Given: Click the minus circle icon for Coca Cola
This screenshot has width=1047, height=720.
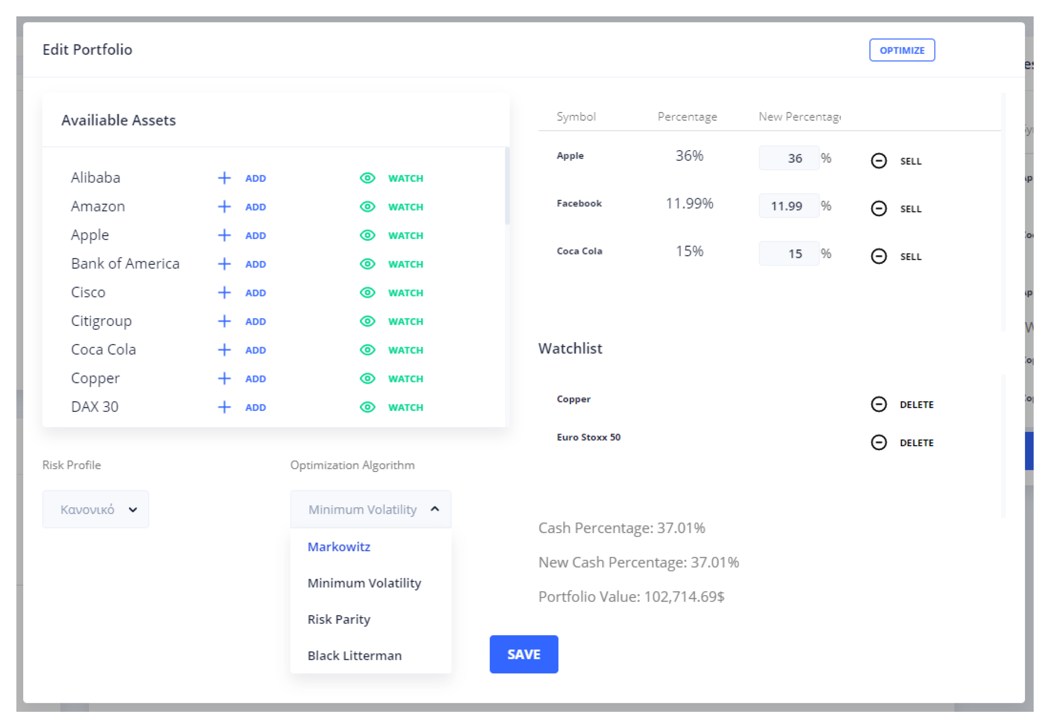Looking at the screenshot, I should coord(878,256).
